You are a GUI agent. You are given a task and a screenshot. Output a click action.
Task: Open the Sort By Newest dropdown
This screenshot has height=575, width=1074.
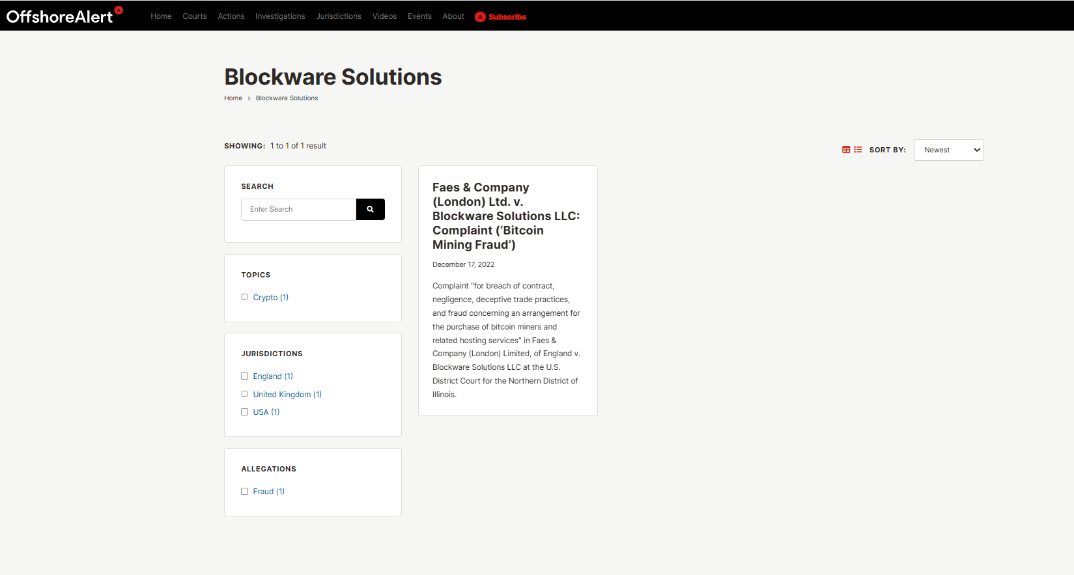pos(948,150)
